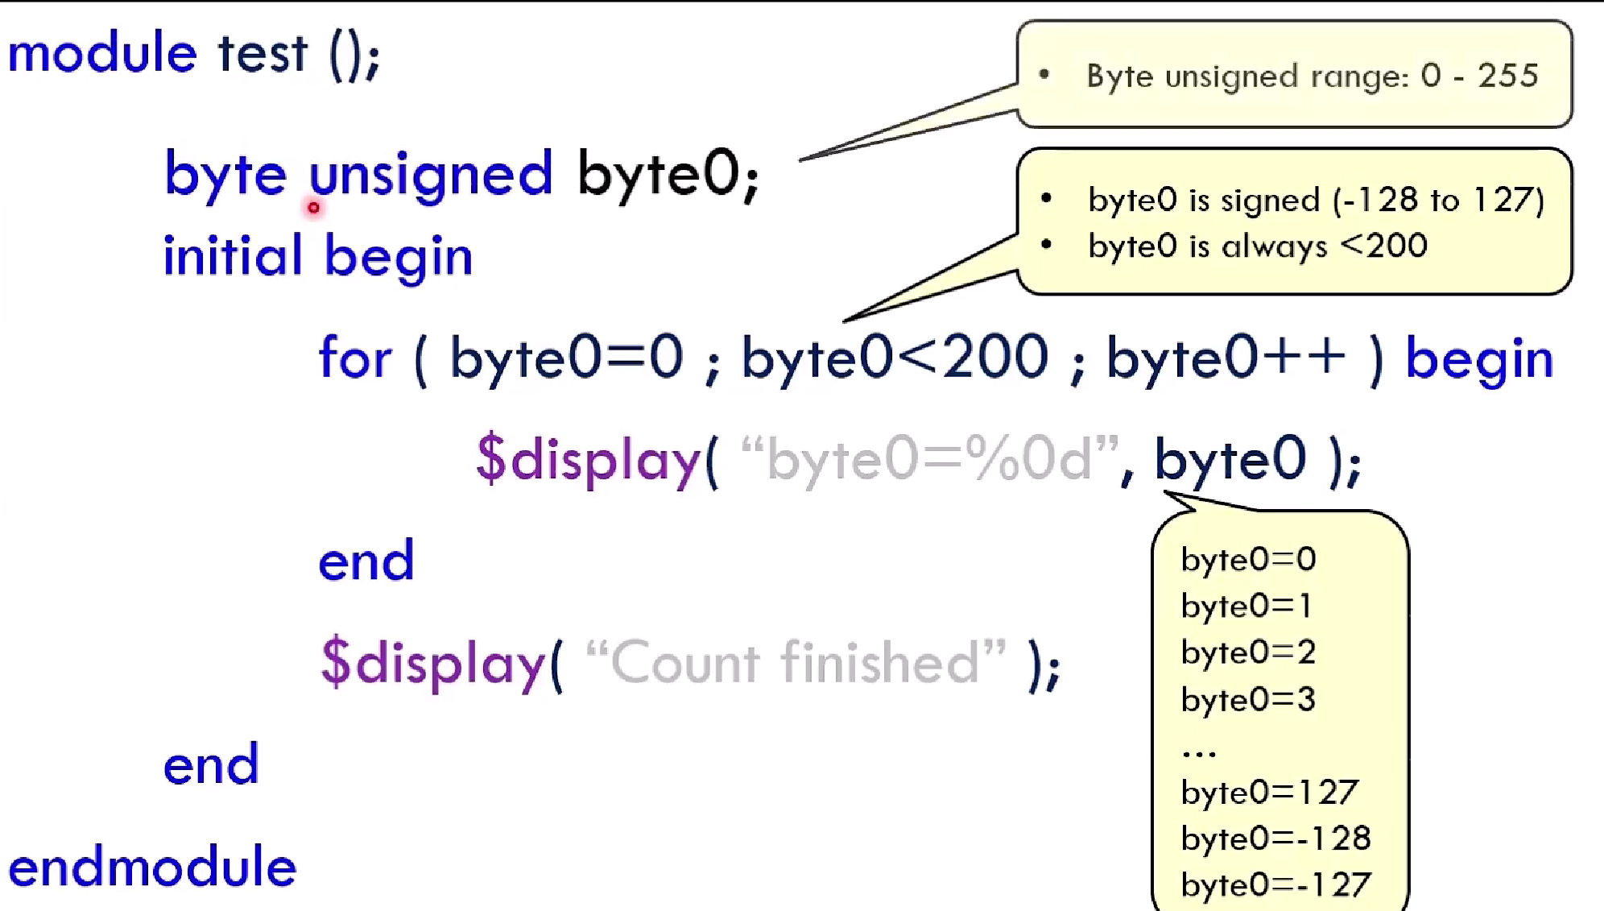The width and height of the screenshot is (1604, 911).
Task: Click 'byte0=0' loop initializer
Action: pos(566,358)
